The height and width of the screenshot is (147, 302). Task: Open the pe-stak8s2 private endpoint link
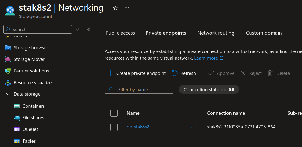(138, 127)
